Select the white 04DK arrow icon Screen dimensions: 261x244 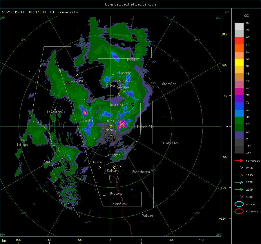pos(239,168)
